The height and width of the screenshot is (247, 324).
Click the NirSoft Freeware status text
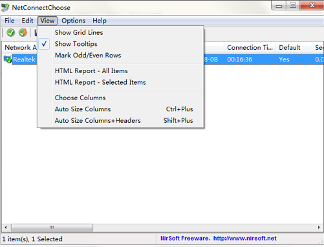(x=185, y=239)
